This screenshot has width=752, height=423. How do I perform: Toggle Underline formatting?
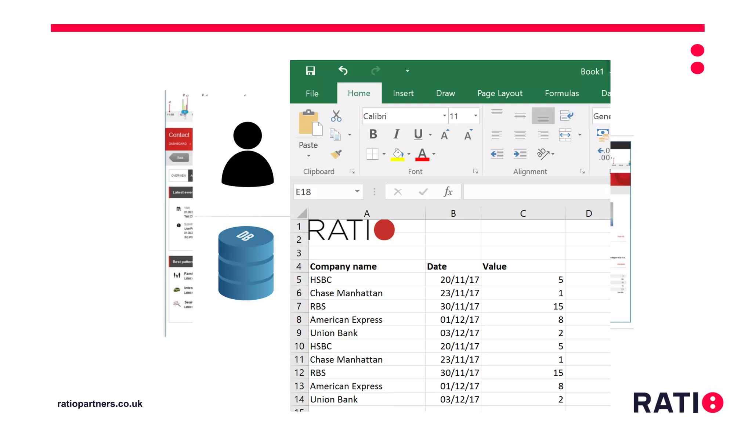point(418,134)
